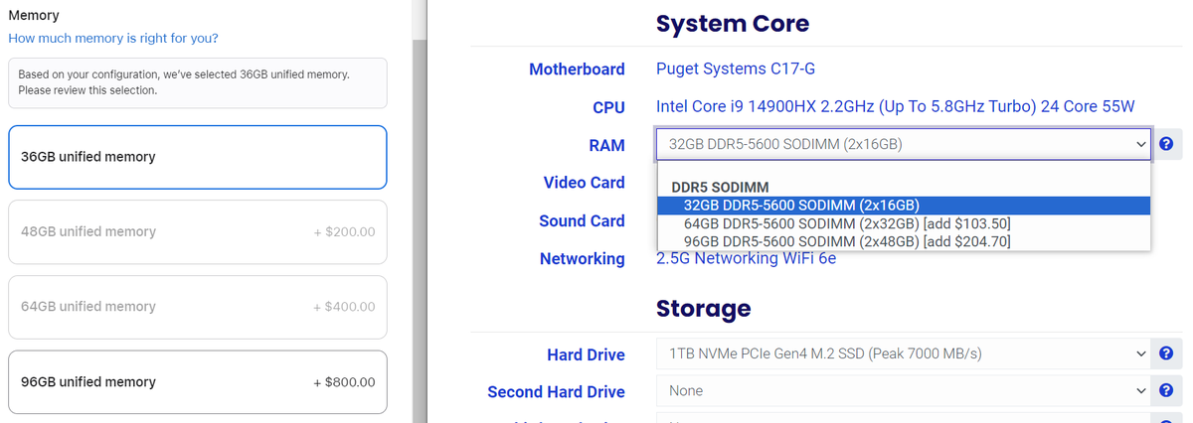Click the 'Based on your configuration' notice
Viewport: 1193px width, 423px height.
coord(197,82)
